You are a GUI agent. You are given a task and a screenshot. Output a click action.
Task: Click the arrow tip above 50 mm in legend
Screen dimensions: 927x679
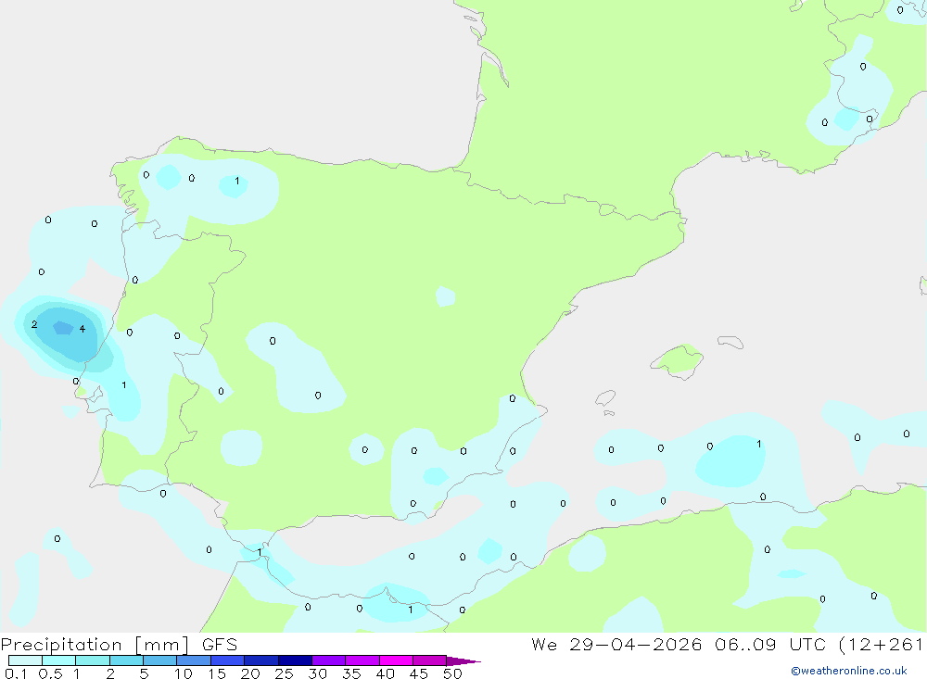(463, 661)
